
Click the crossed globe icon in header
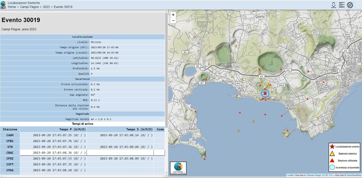click(350, 5)
